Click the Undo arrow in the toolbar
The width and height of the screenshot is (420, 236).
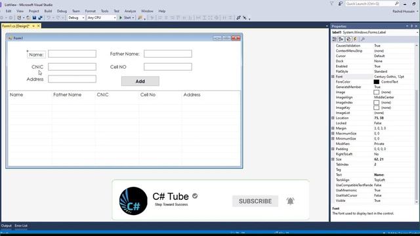point(49,18)
